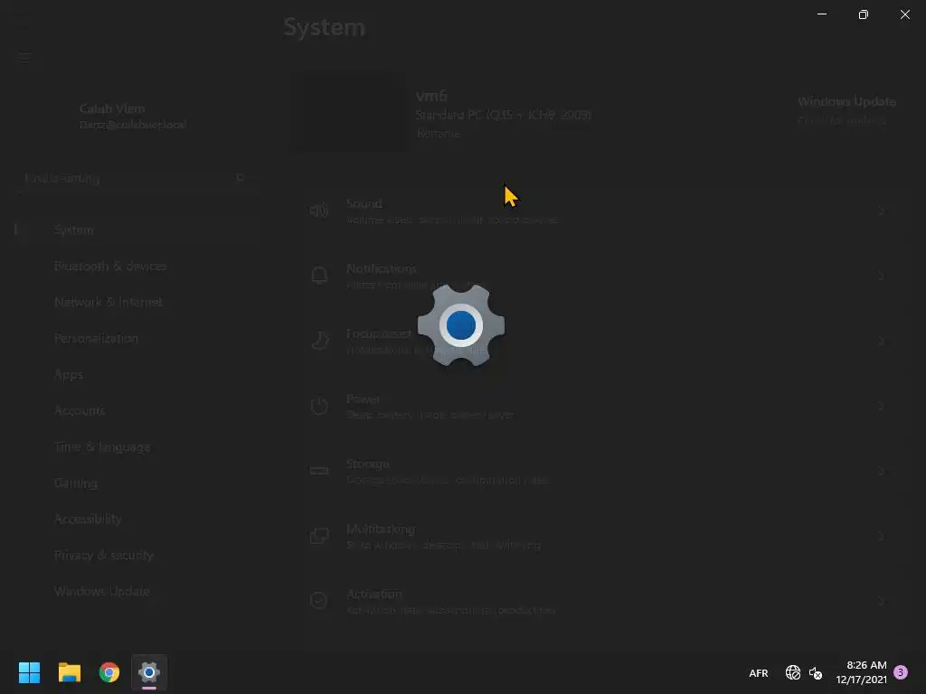Click the Find a setting search box
The width and height of the screenshot is (926, 694).
coord(136,178)
